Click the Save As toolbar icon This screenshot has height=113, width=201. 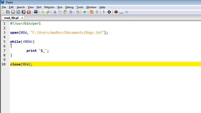[18, 12]
